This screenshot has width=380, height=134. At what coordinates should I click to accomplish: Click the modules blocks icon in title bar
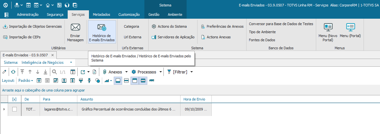point(17,5)
